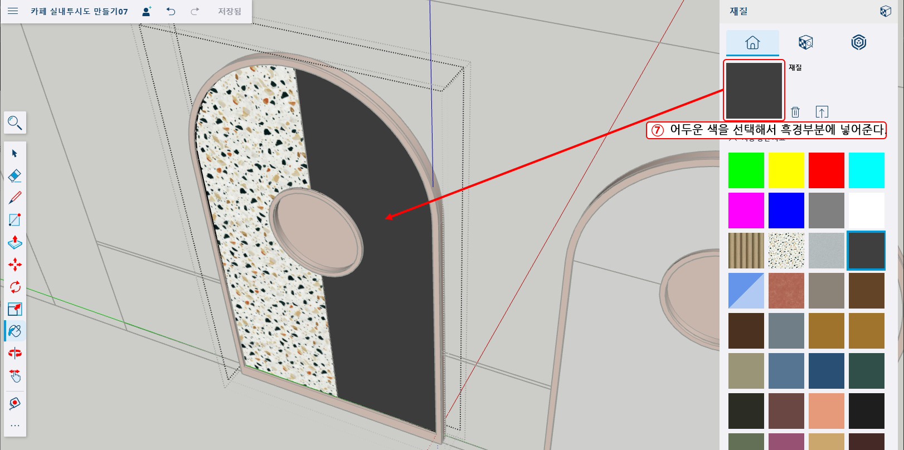Viewport: 904px width, 450px height.
Task: Open the hamburger main menu
Action: (13, 11)
